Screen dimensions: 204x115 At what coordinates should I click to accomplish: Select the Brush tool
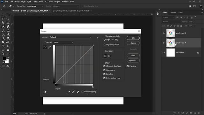[3, 31]
